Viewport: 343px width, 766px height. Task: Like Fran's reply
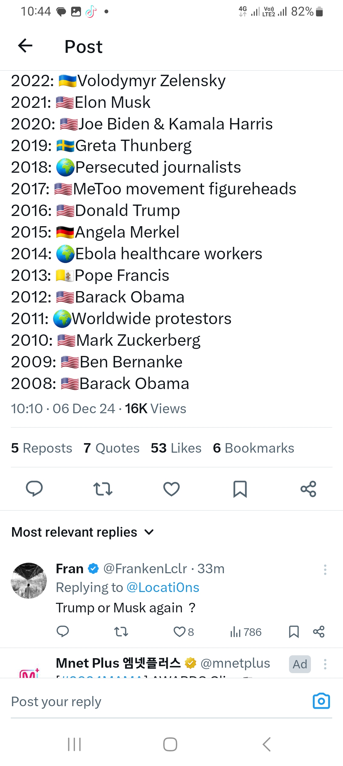[x=179, y=632]
